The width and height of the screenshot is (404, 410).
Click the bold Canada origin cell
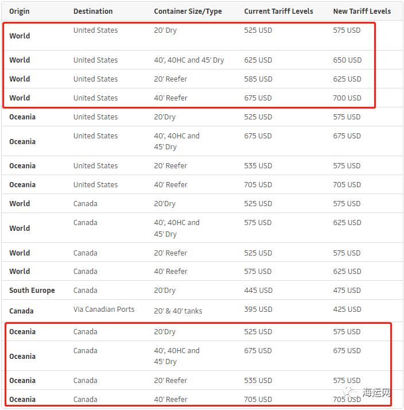(x=21, y=311)
